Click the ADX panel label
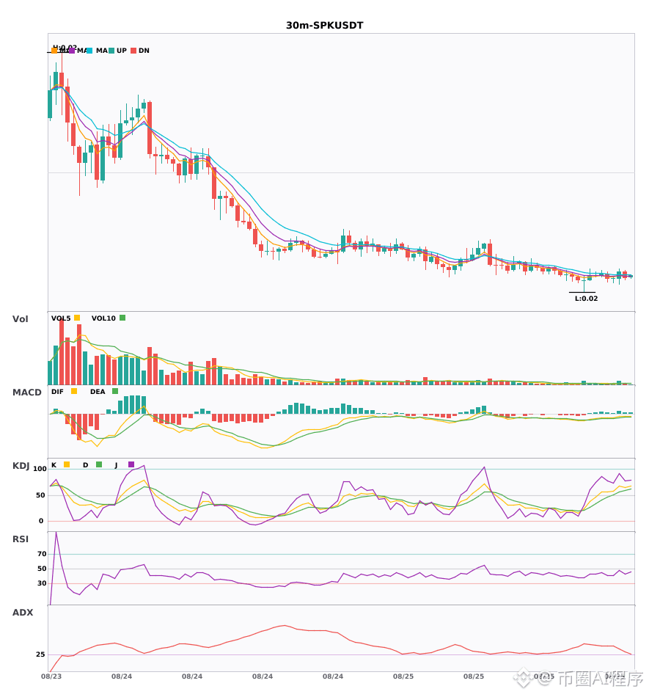 (23, 613)
